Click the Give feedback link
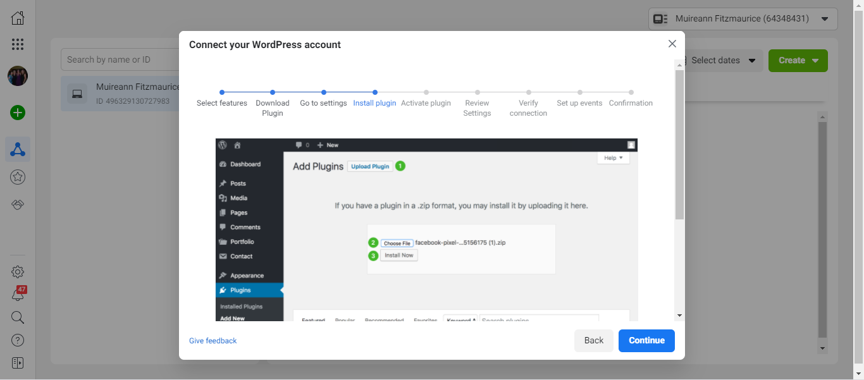 (x=213, y=341)
